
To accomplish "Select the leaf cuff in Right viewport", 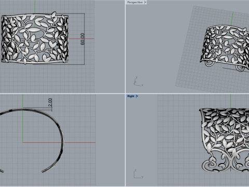I will (225, 140).
